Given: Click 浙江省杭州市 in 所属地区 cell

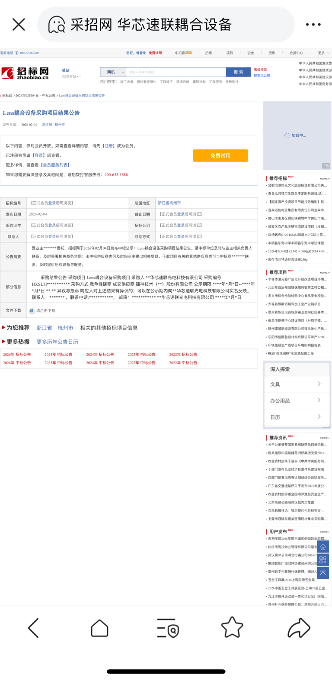Looking at the screenshot, I should [x=169, y=203].
